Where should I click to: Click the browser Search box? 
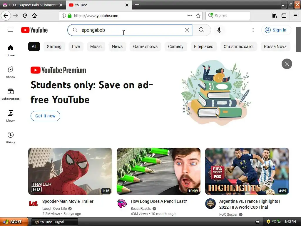[228, 16]
